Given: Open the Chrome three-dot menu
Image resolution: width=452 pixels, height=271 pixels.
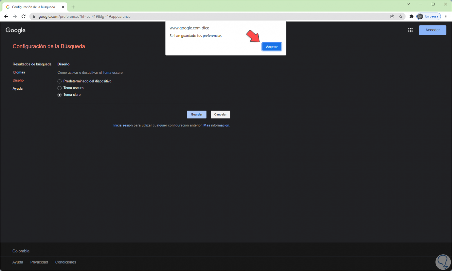Looking at the screenshot, I should (446, 16).
